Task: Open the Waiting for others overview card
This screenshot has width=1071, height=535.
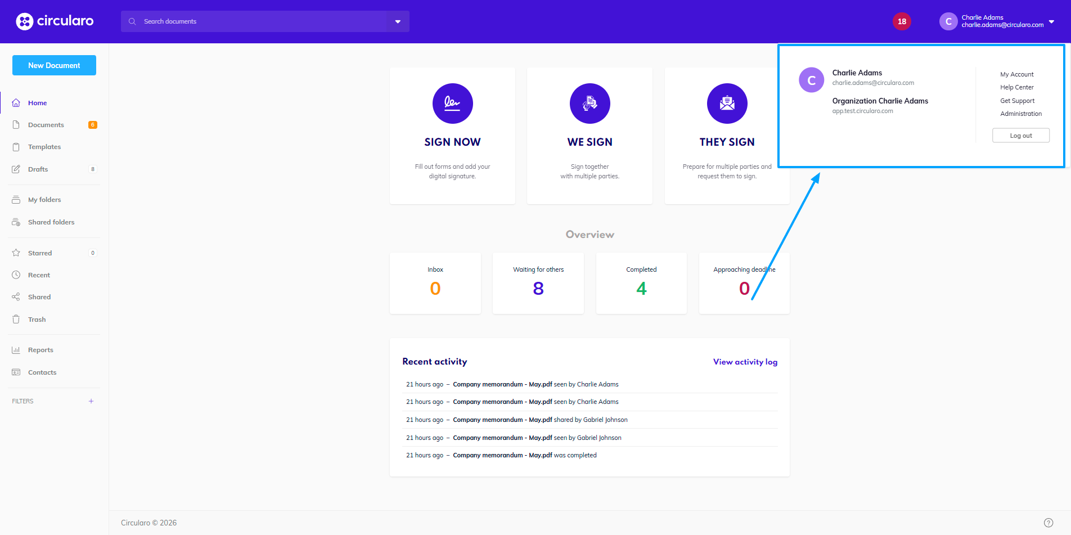Action: tap(538, 283)
